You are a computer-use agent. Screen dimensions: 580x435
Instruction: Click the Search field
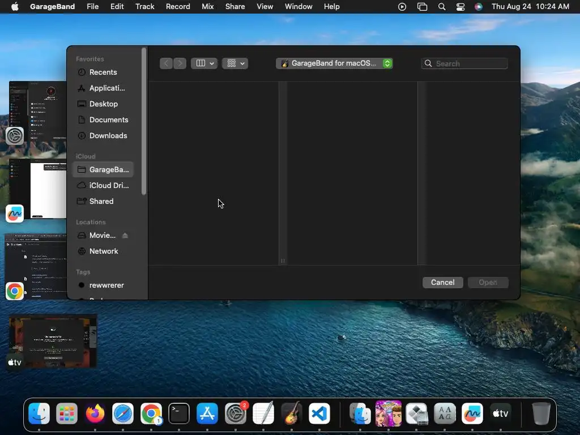pos(464,63)
